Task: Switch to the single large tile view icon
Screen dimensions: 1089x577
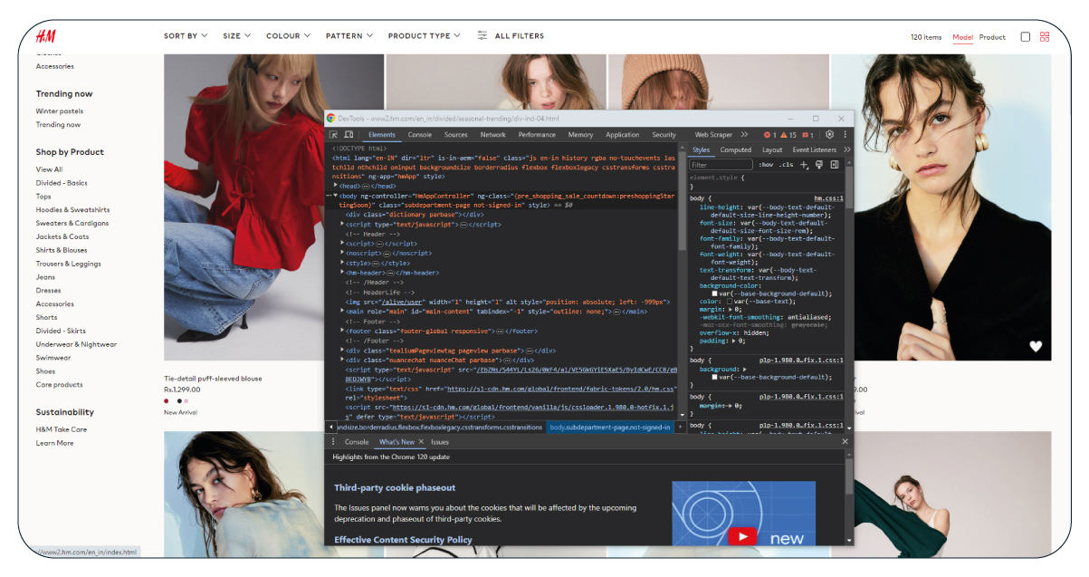Action: 1026,36
